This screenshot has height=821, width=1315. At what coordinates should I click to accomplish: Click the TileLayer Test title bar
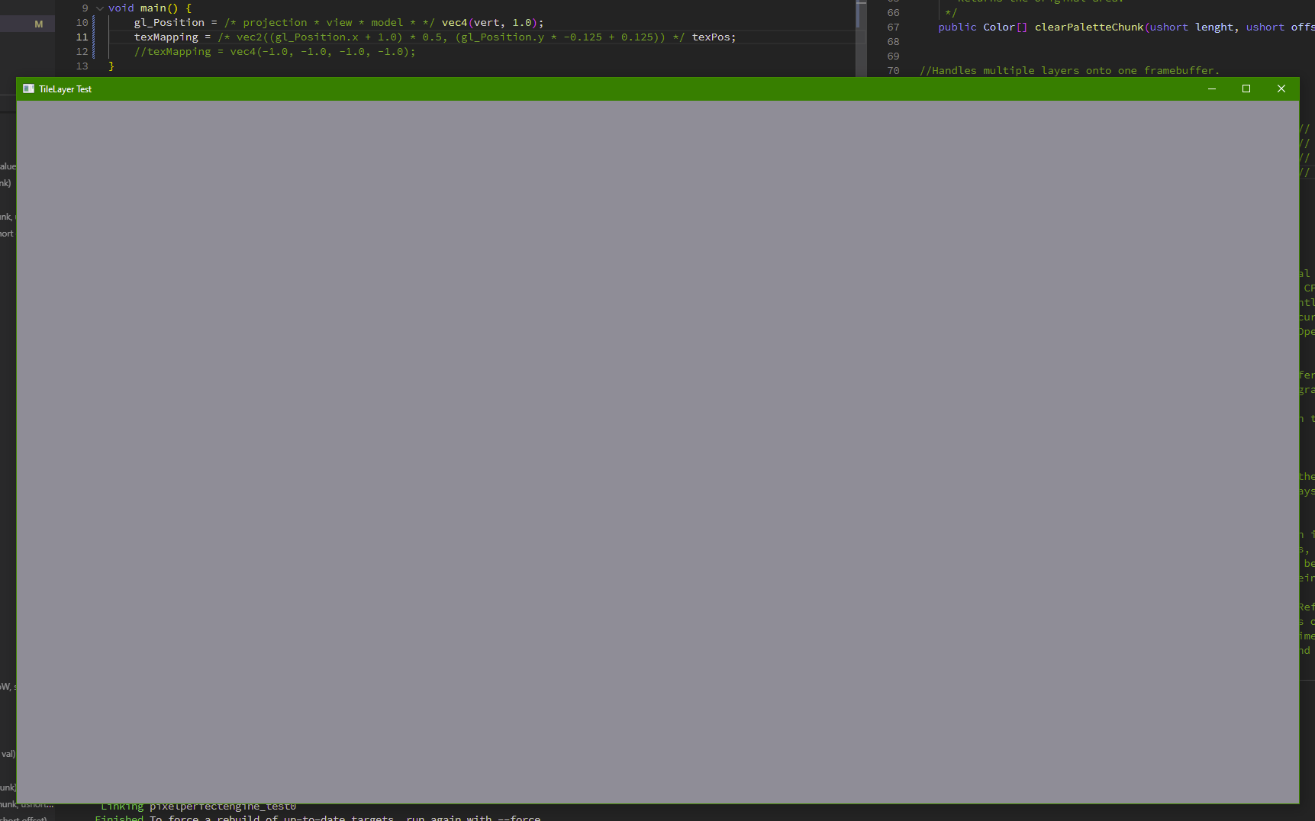[611, 89]
